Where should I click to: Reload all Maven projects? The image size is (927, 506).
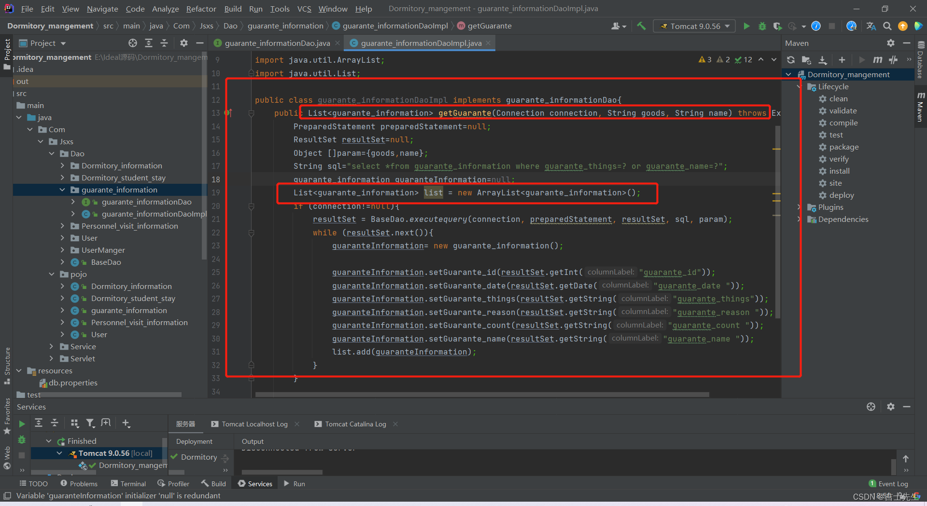790,60
